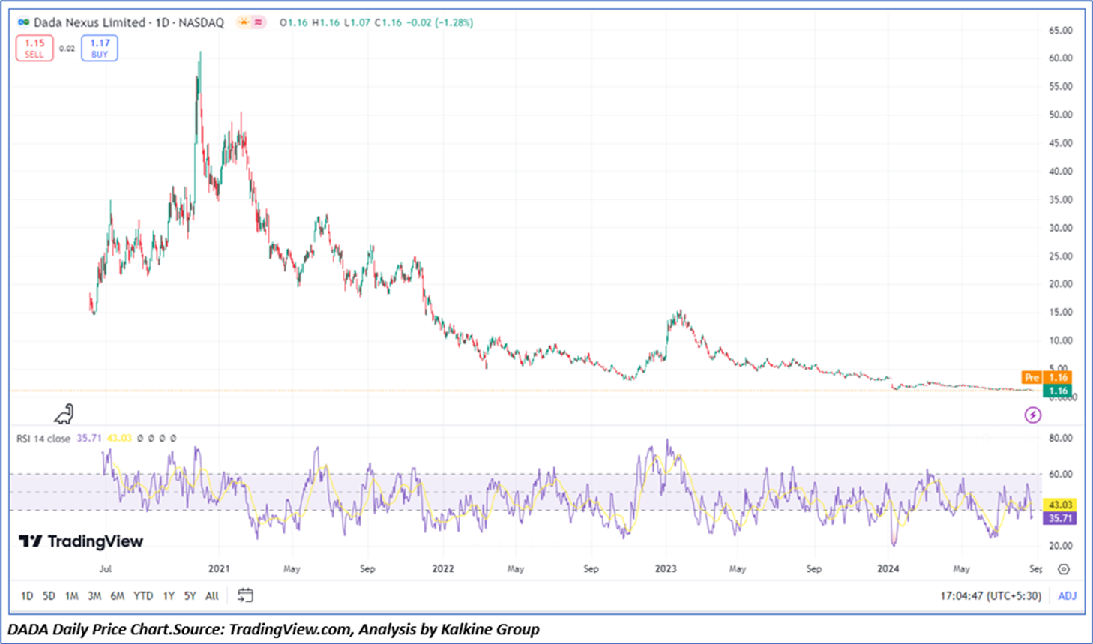Click the 15.00 price axis label
1093x644 pixels.
point(1061,313)
